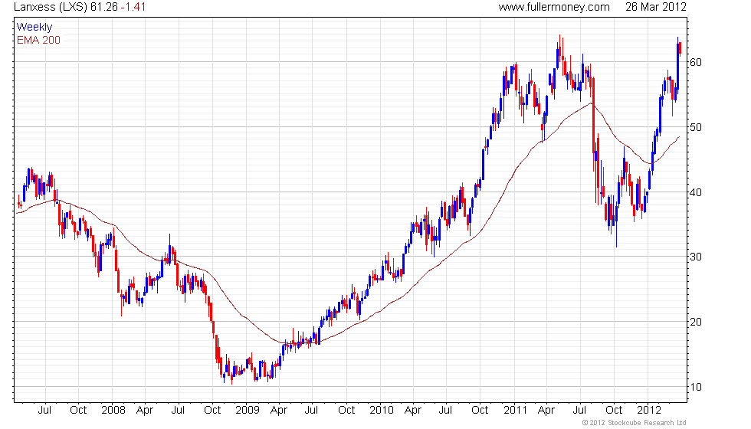
Task: Click the Lanxess (LXS) chart title
Action: pyautogui.click(x=51, y=7)
